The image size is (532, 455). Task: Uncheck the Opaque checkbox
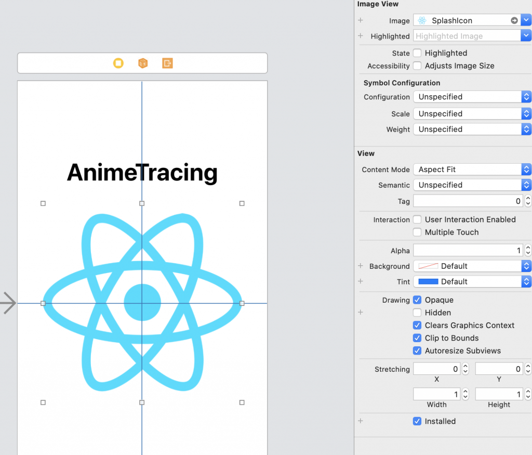pyautogui.click(x=417, y=300)
